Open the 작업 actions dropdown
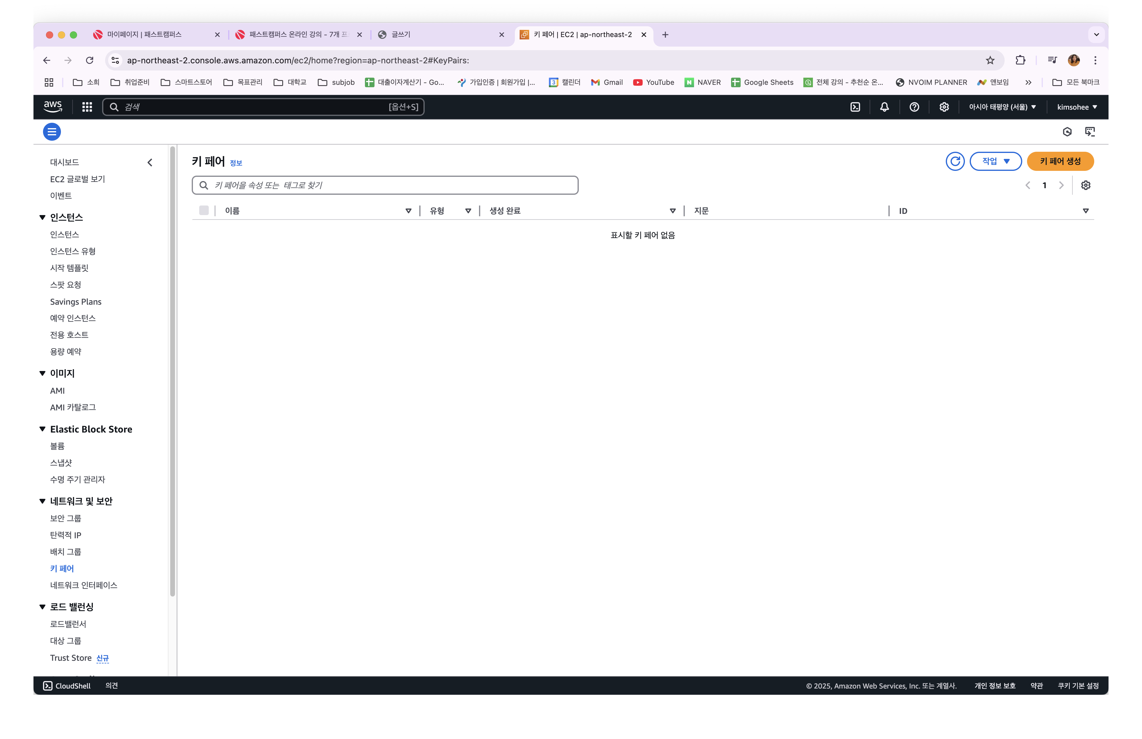The image size is (1142, 739). tap(995, 161)
